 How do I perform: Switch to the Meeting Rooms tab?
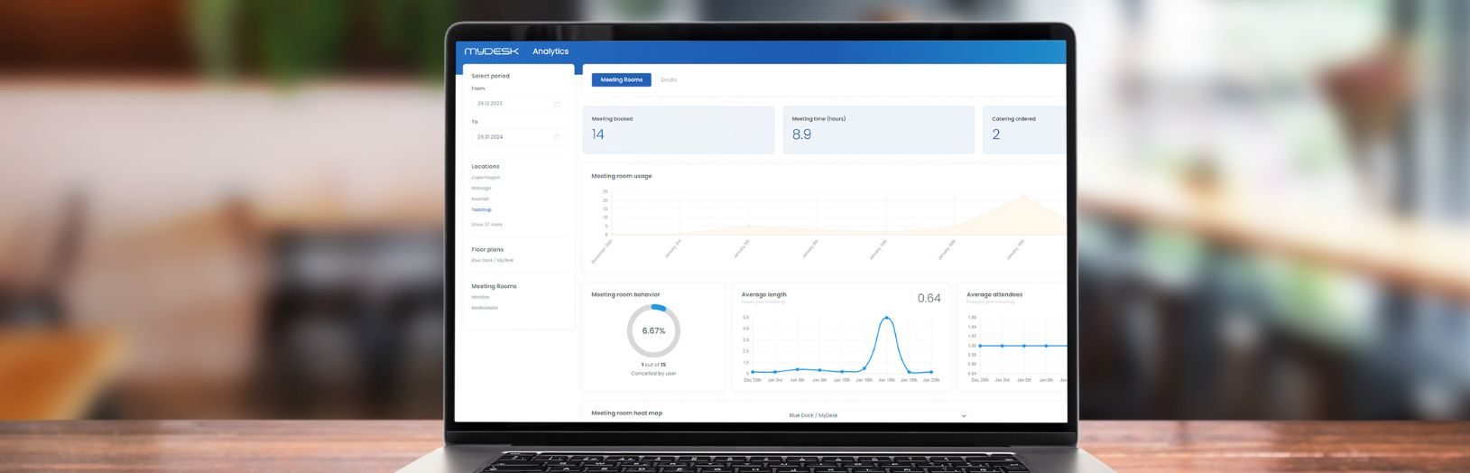tap(622, 79)
